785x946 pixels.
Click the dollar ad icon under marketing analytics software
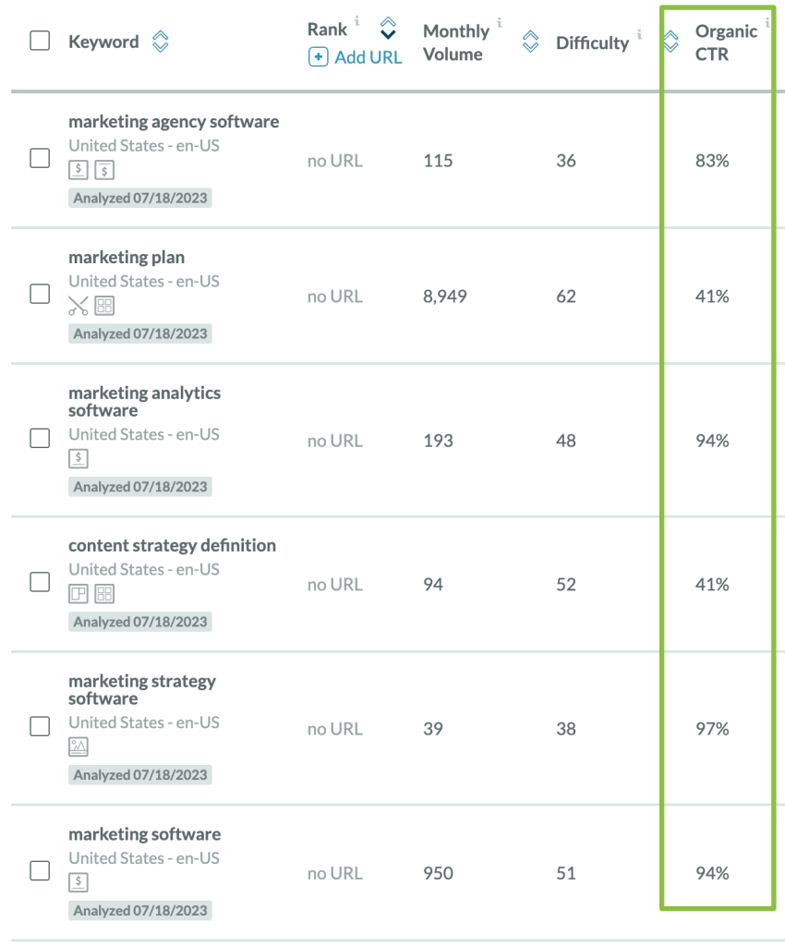(78, 459)
